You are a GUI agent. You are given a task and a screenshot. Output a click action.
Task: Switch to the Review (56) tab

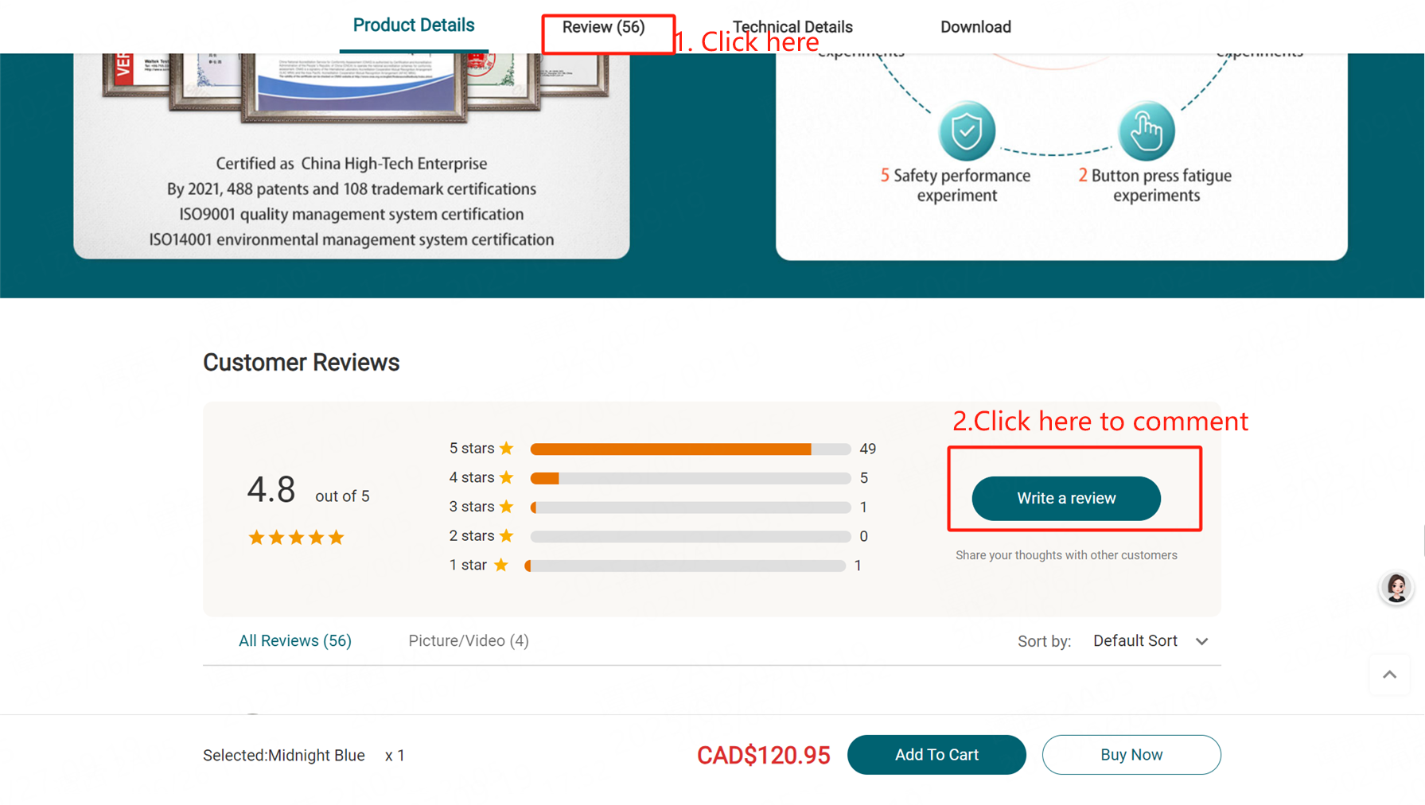point(603,27)
